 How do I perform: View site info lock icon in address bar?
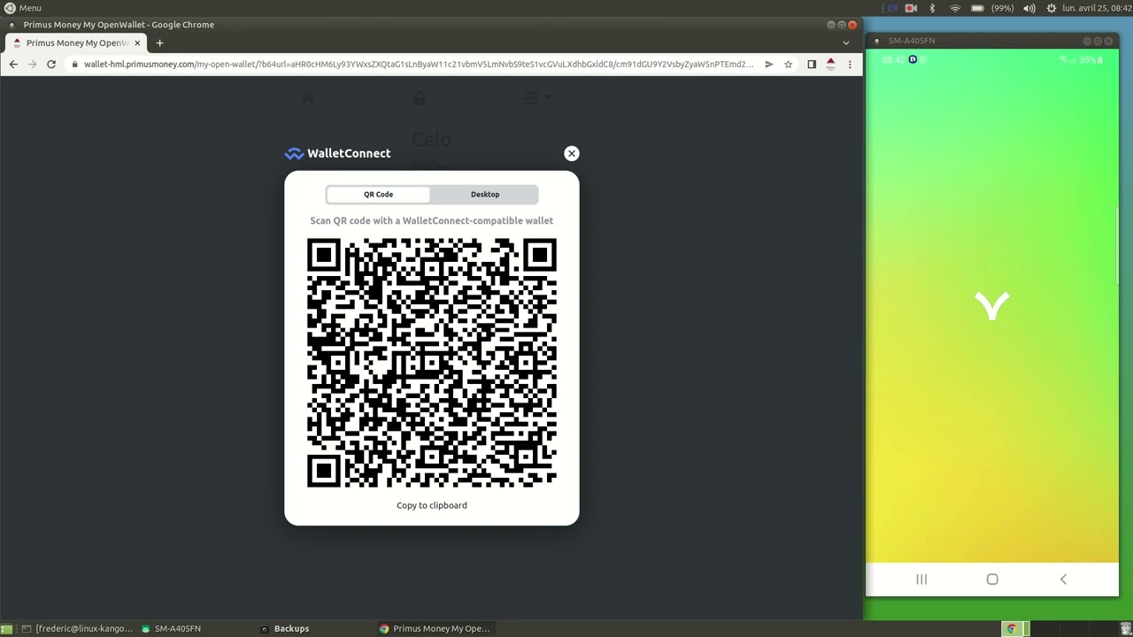(76, 64)
